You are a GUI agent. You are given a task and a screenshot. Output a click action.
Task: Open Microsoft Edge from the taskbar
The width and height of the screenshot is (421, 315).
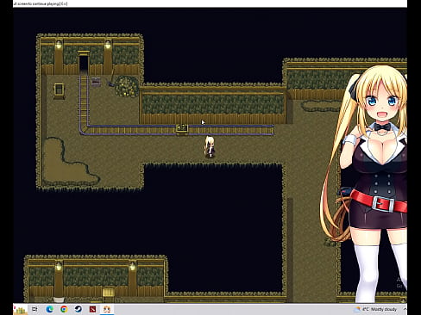tap(49, 309)
